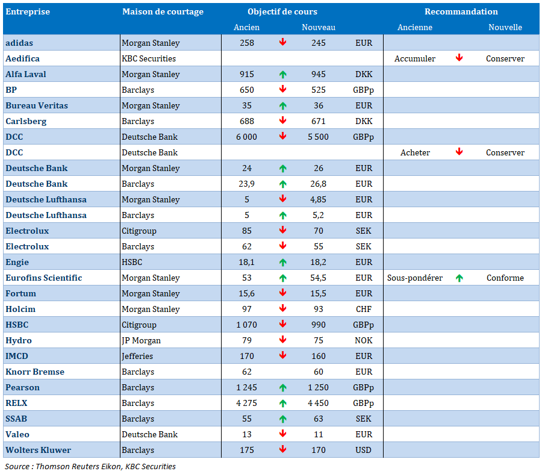Image resolution: width=542 pixels, height=471 pixels.
Task: Click the red down arrow for Wolters Kluwer
Action: click(282, 450)
